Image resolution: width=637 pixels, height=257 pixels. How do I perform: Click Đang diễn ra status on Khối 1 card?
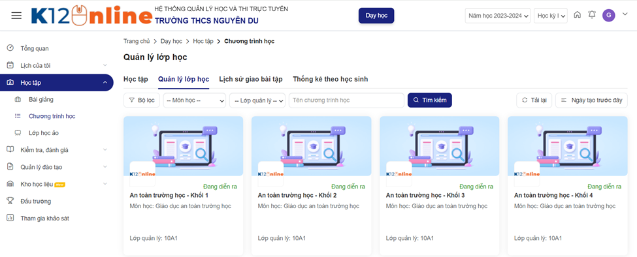[220, 187]
